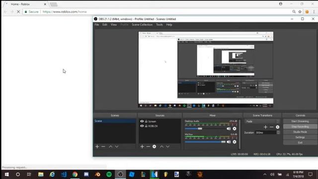Move the scene down in the Scenes list
The height and width of the screenshot is (179, 318).
117,146
